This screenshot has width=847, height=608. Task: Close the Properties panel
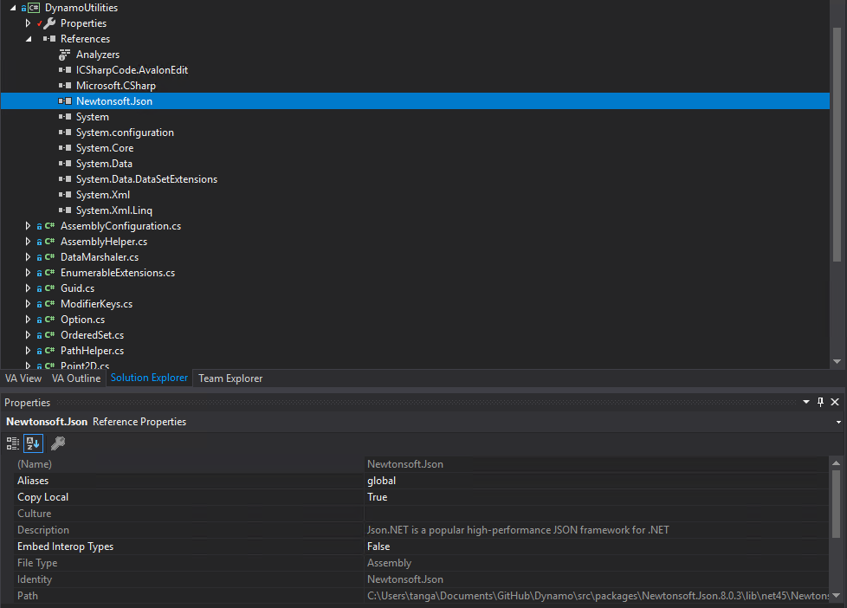click(835, 402)
